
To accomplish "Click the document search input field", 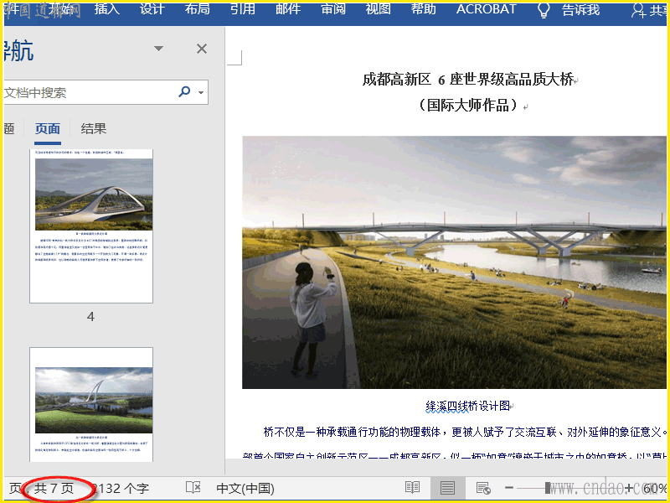I will point(88,92).
